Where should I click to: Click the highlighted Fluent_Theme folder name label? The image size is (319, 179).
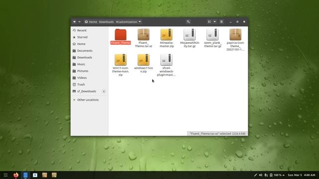click(121, 43)
